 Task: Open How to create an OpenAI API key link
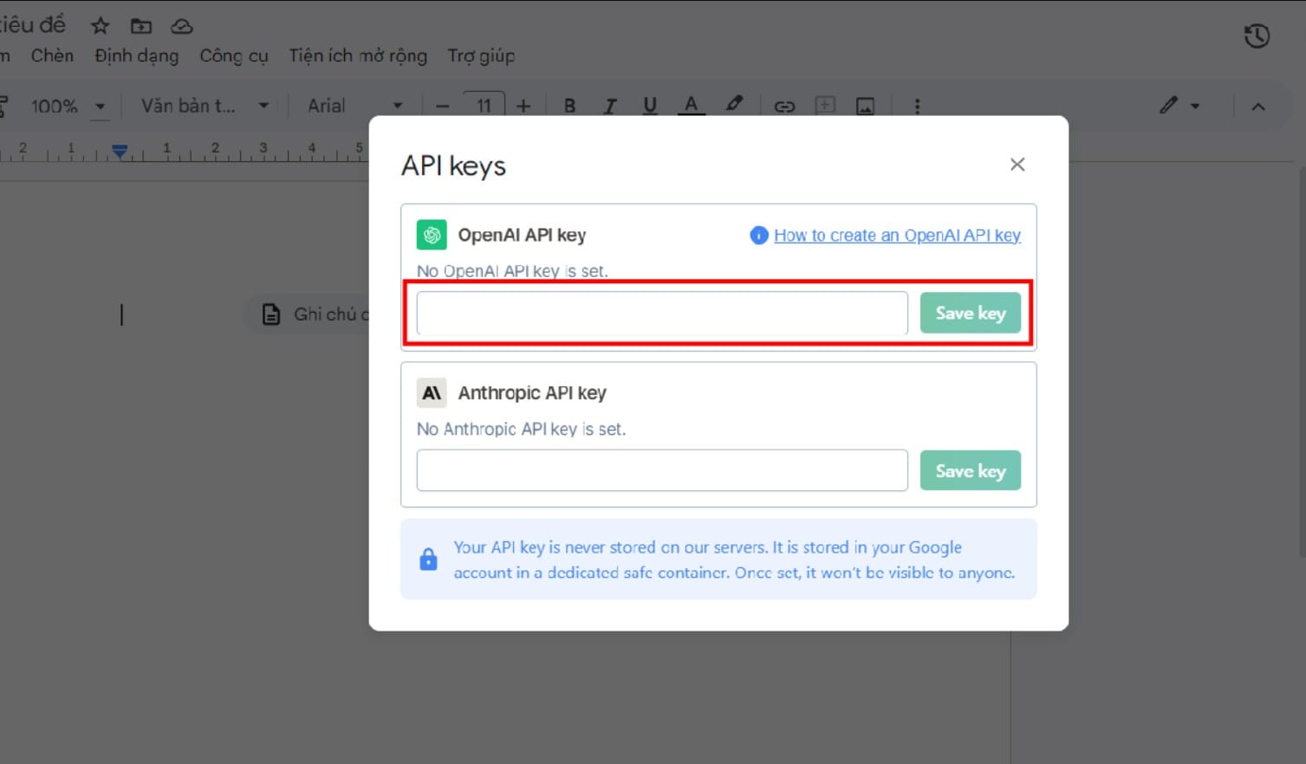897,236
